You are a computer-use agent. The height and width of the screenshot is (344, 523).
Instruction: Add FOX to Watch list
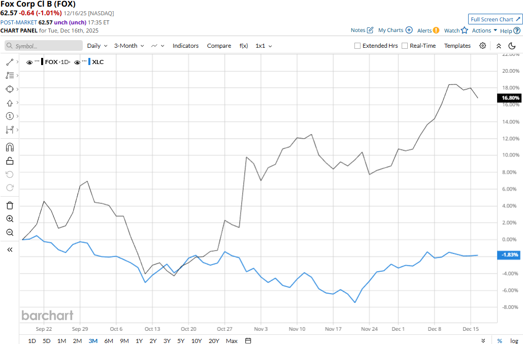click(456, 30)
